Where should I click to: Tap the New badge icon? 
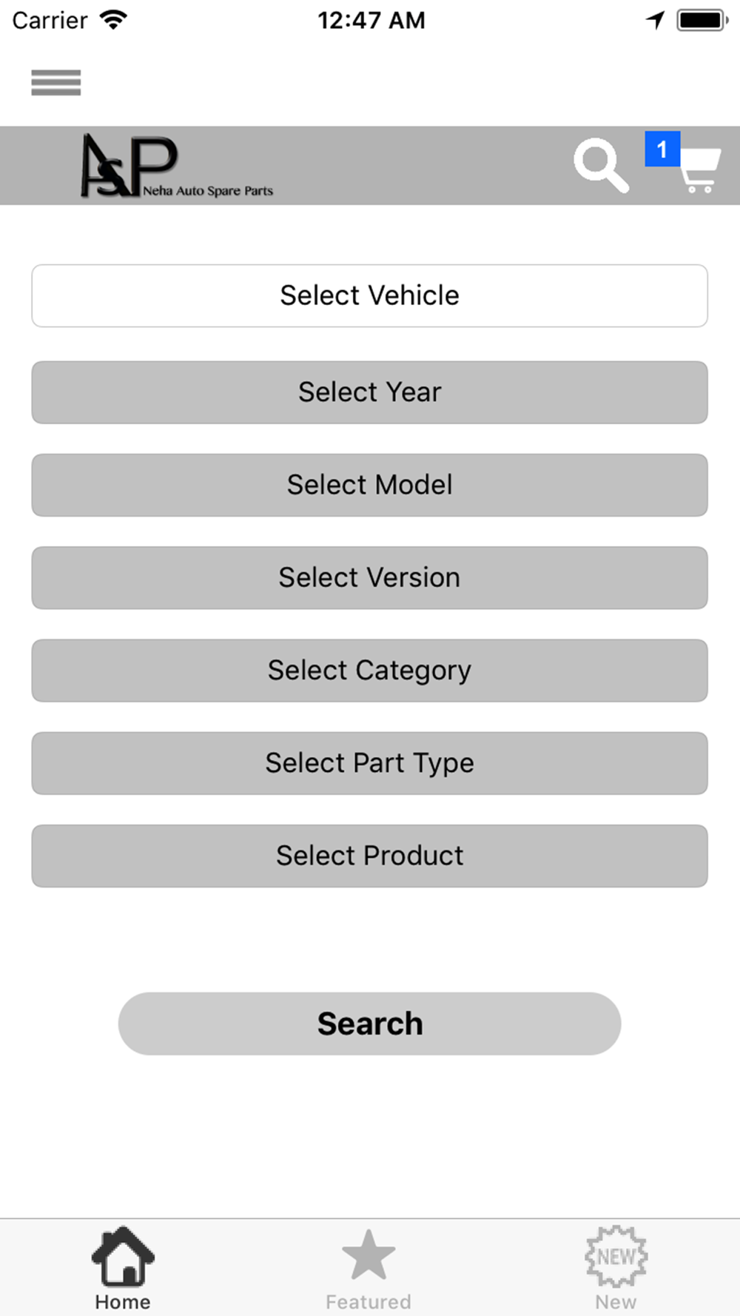(616, 1255)
